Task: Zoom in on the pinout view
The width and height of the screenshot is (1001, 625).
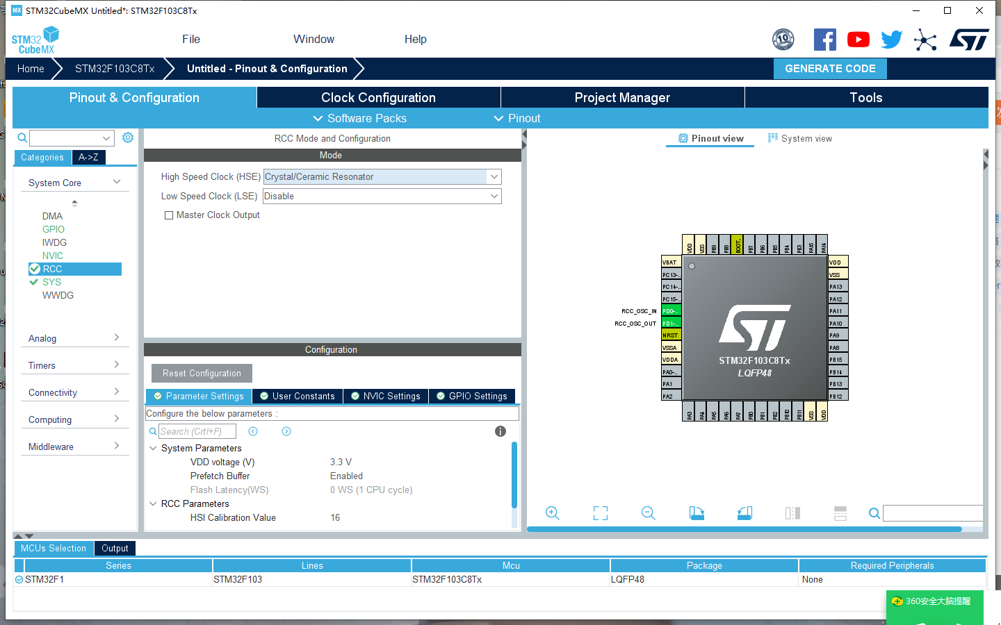Action: pos(553,513)
